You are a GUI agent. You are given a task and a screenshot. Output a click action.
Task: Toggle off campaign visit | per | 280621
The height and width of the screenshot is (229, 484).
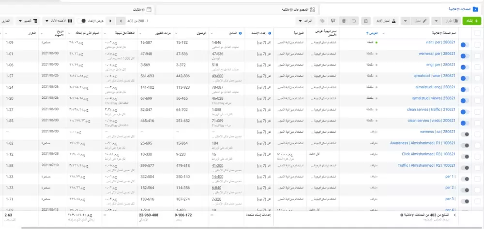(x=465, y=45)
